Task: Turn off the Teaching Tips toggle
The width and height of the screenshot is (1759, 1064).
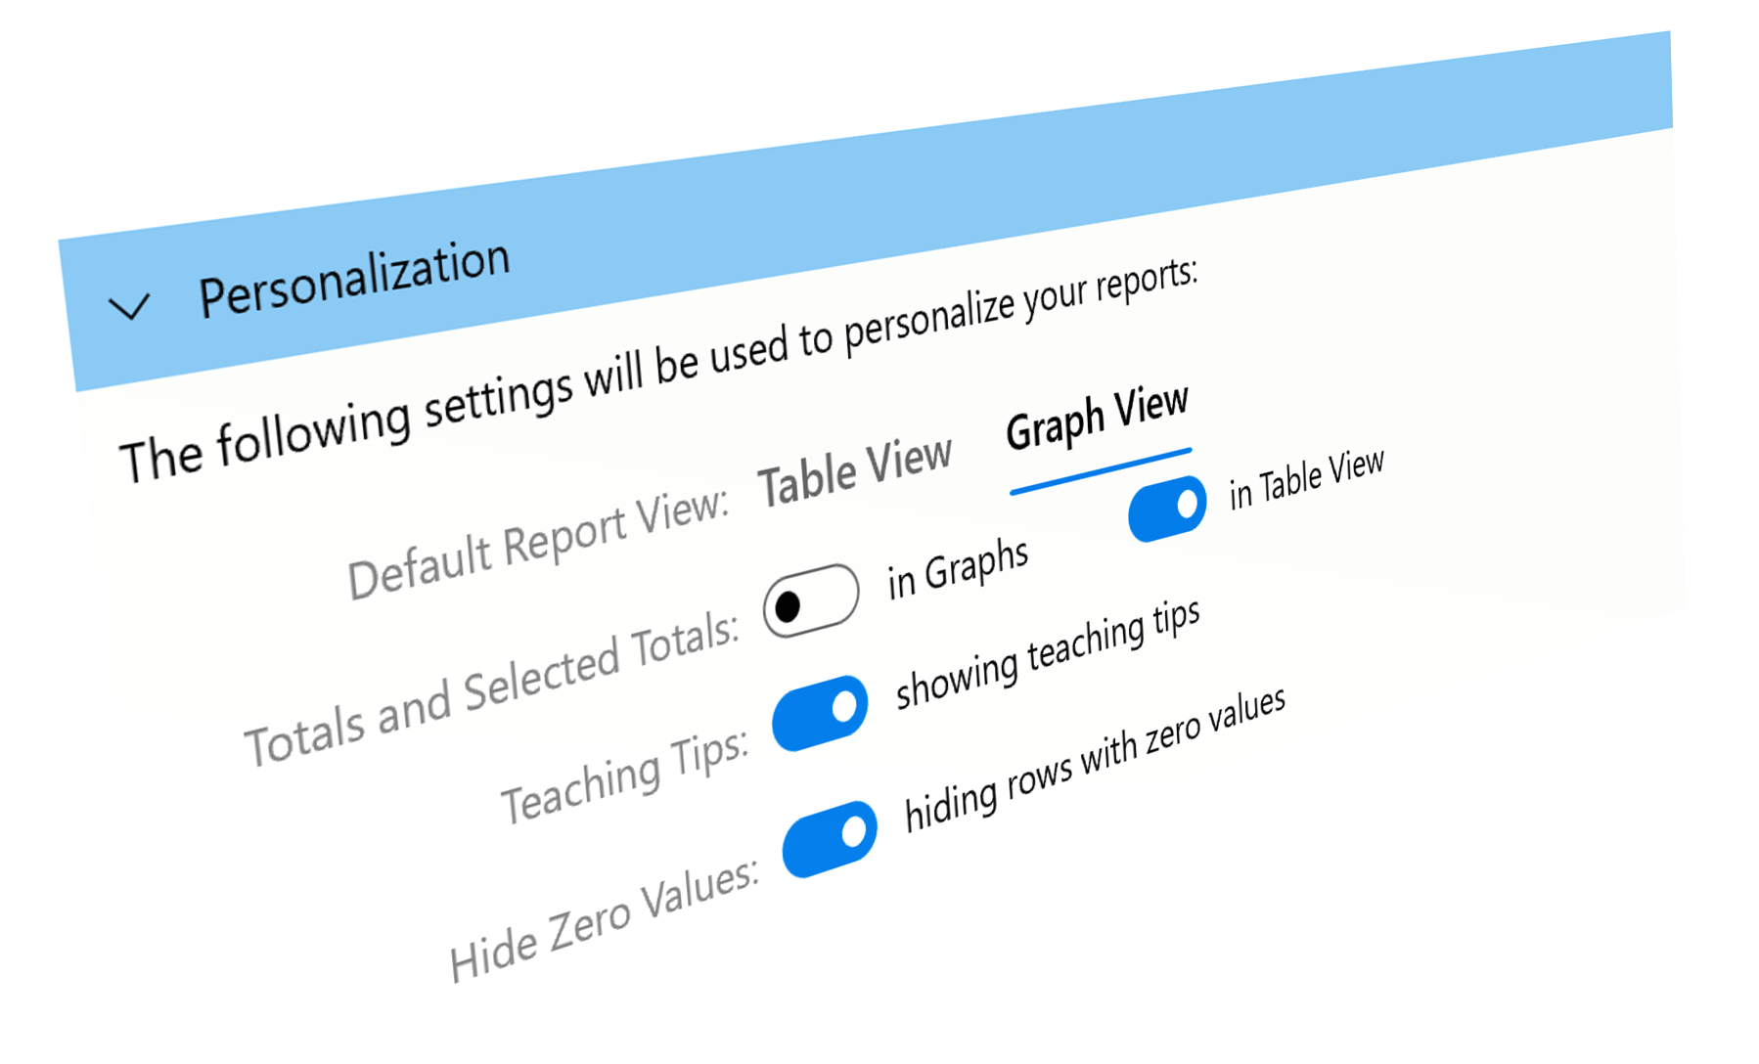Action: coord(820,713)
